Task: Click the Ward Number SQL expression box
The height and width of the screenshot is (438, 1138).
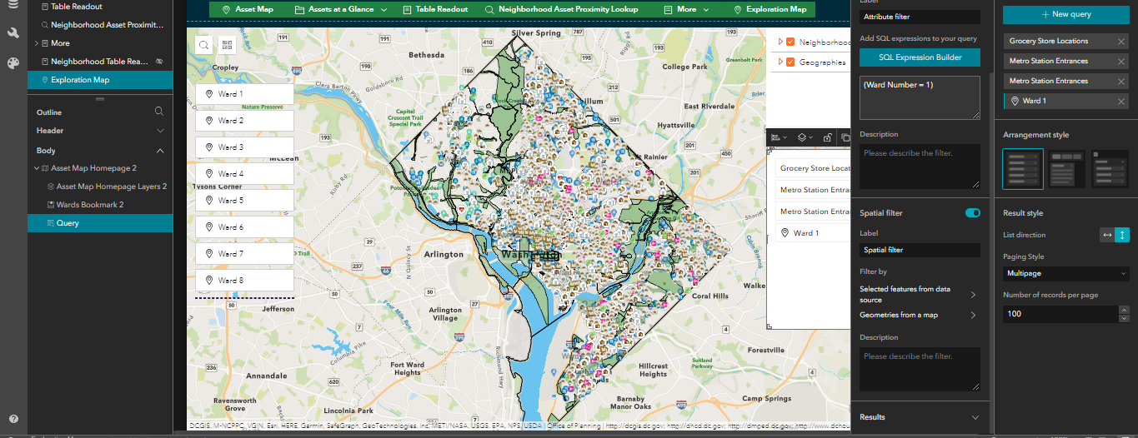Action: (x=920, y=98)
